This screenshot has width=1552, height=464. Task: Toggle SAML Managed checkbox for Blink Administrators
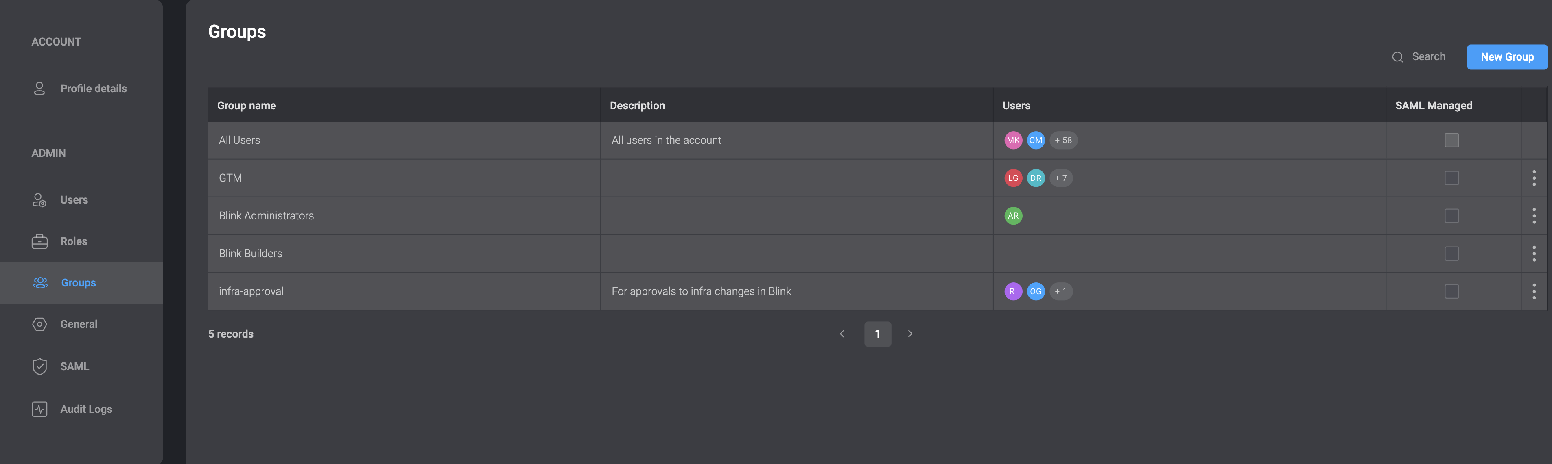[1451, 216]
